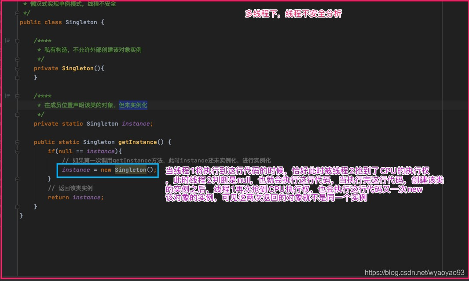Click the comment '// 返回该类实例'
This screenshot has width=469, height=281.
point(70,188)
